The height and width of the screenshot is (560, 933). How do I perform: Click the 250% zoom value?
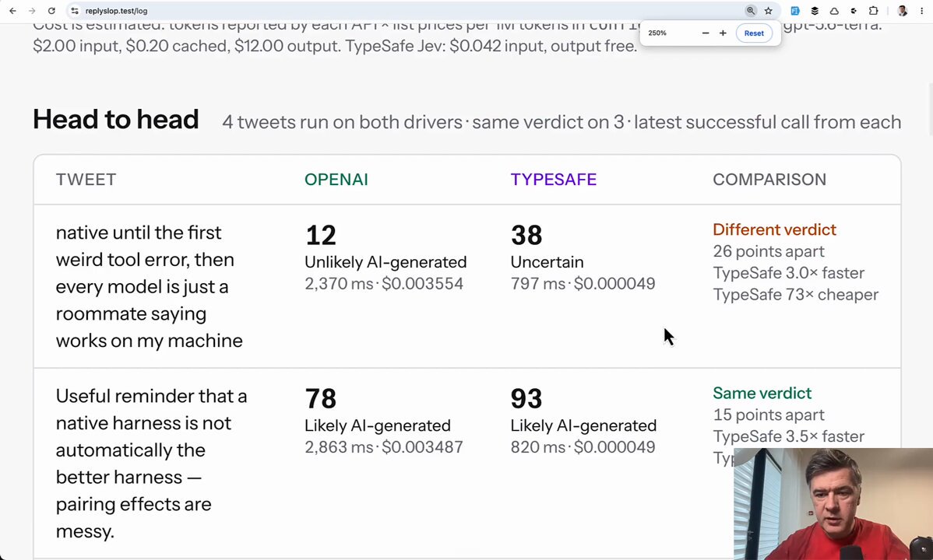tap(657, 33)
